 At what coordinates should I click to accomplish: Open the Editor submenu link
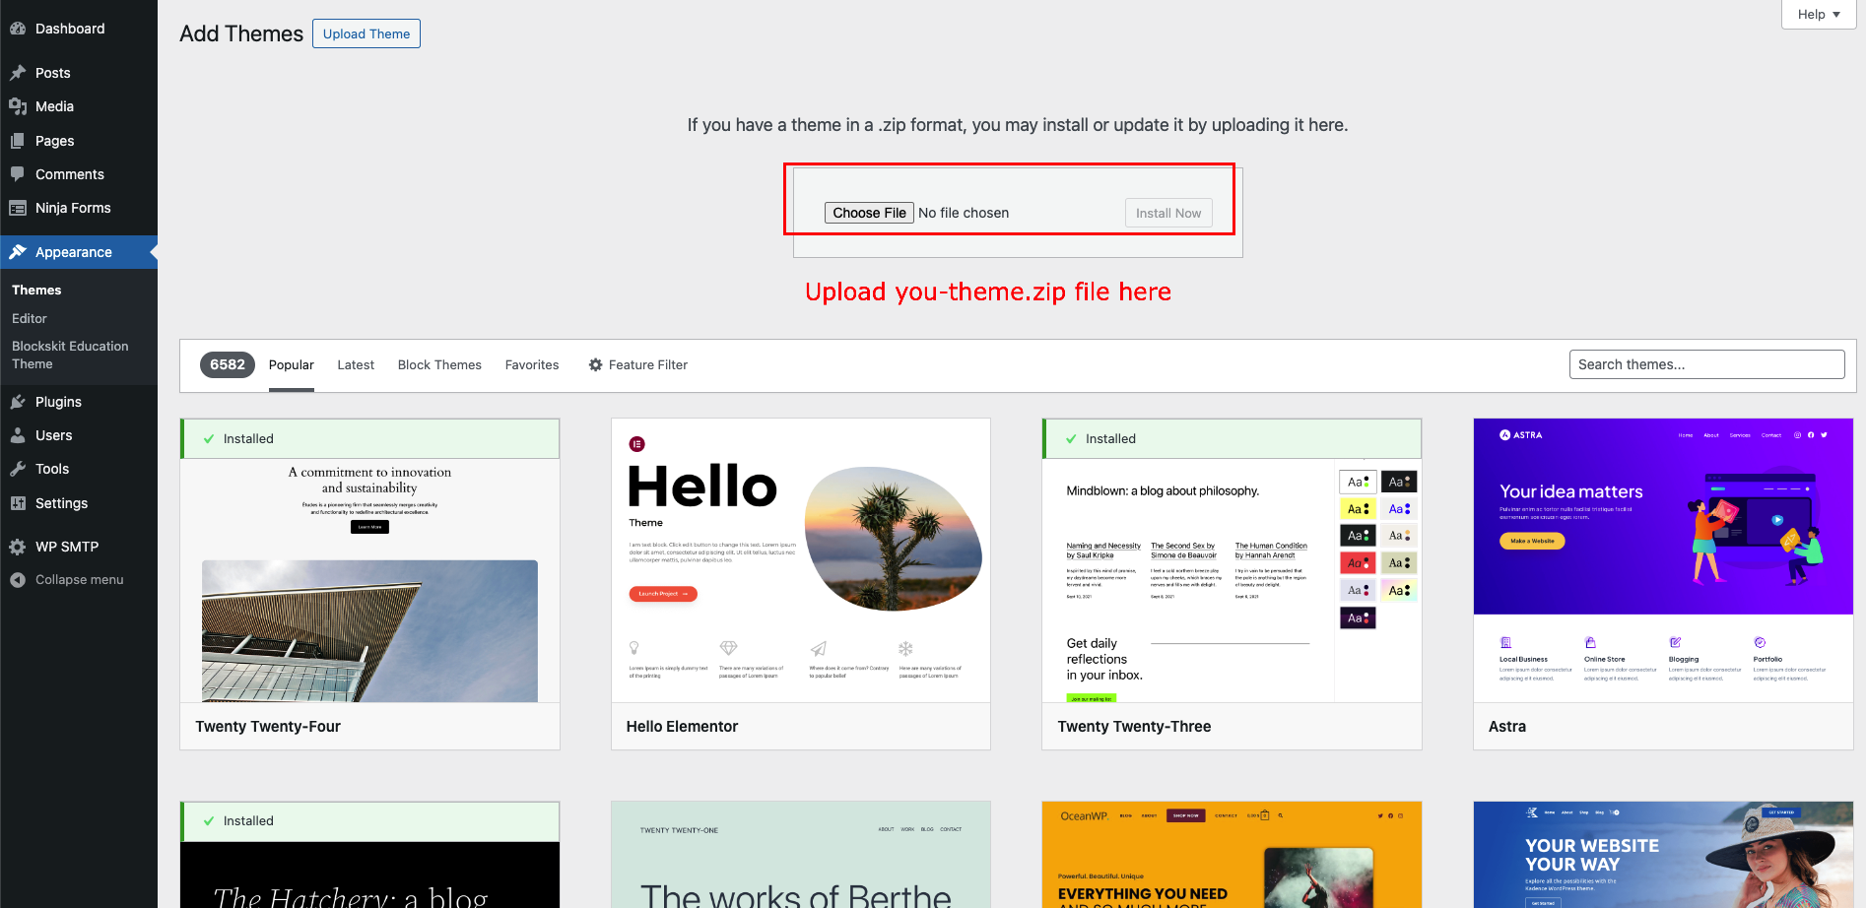[30, 318]
